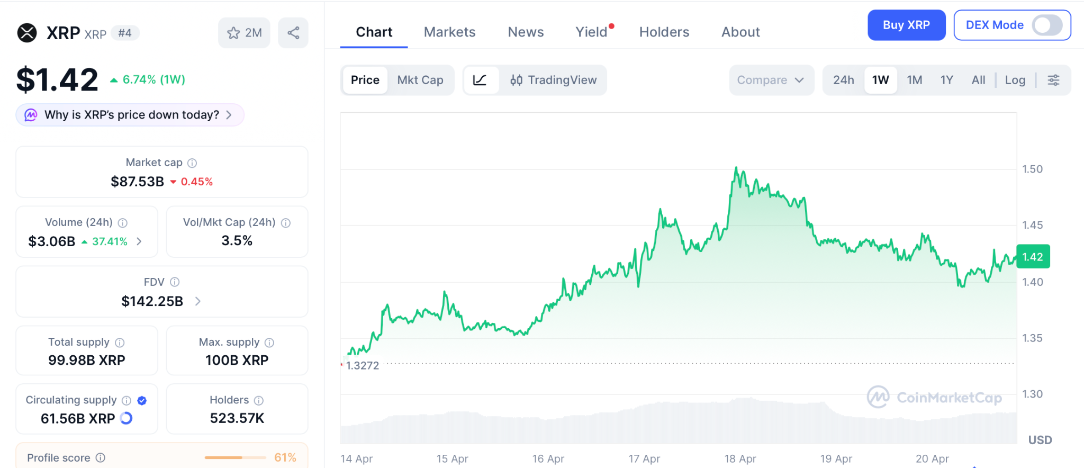
Task: Click the XRP coin logo
Action: pyautogui.click(x=27, y=33)
